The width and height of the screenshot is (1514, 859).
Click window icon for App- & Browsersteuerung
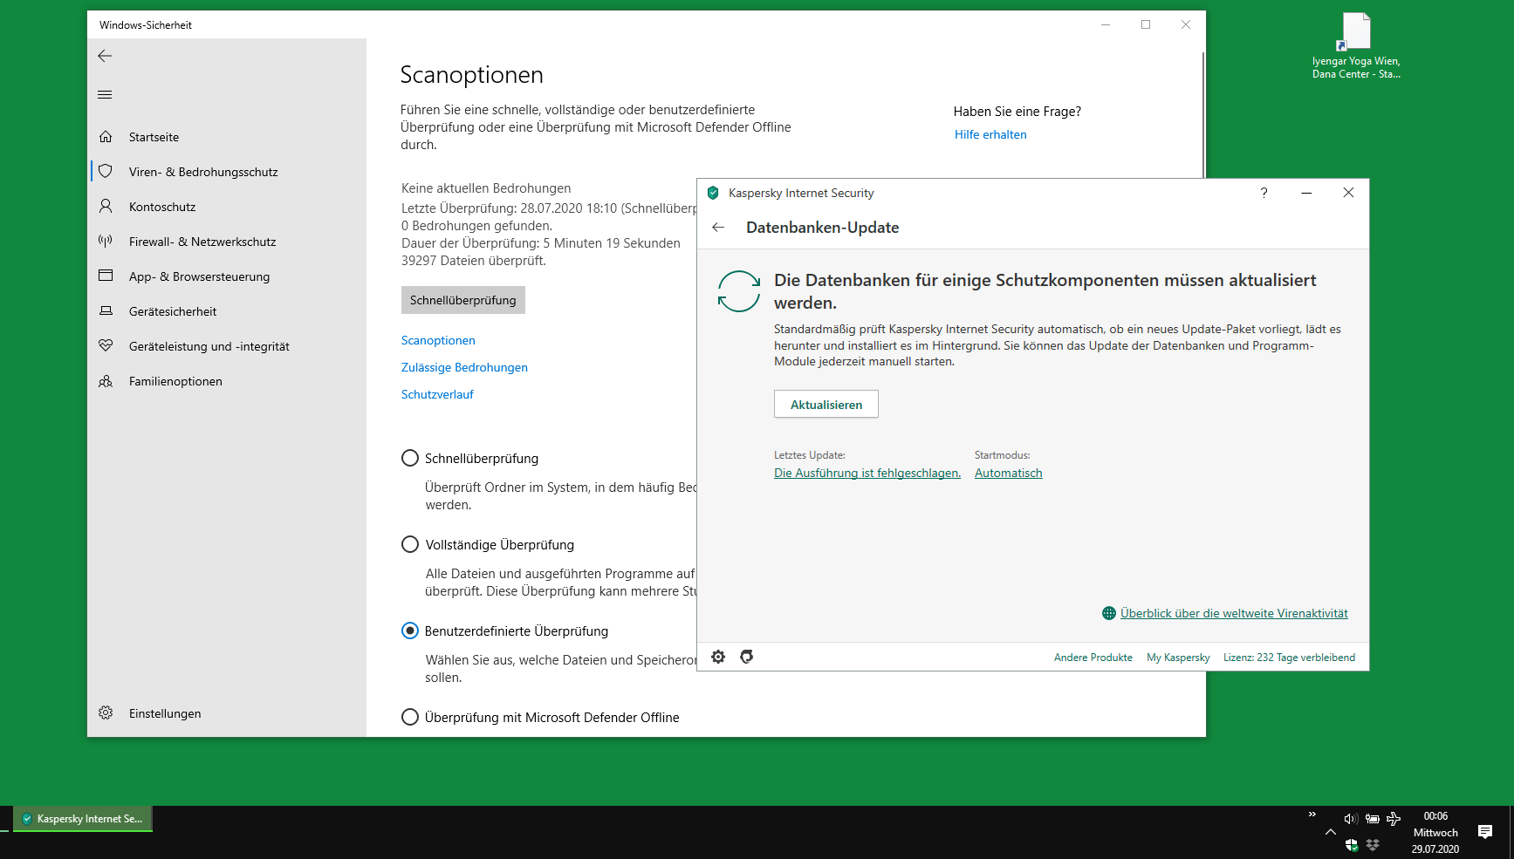[106, 276]
